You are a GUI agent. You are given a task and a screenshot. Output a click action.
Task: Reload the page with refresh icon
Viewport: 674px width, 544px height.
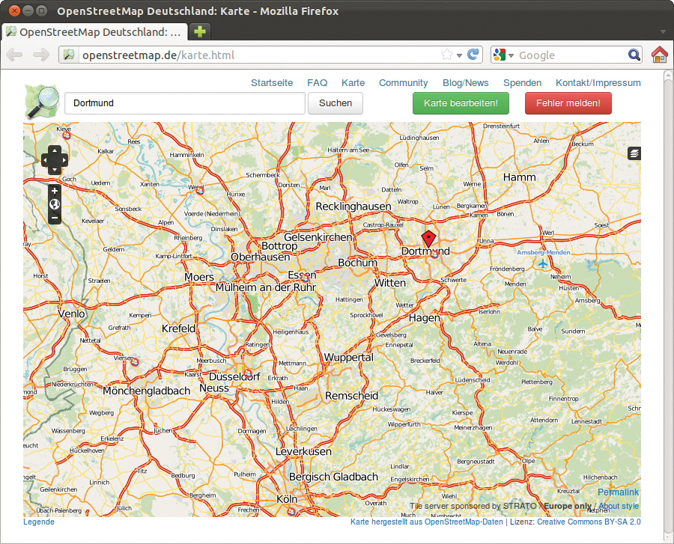(473, 55)
